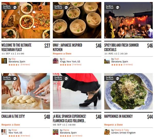Click EatWith Verified badge on Japanese kitchen photo
Viewport: 155px width, 140px height.
click(61, 7)
